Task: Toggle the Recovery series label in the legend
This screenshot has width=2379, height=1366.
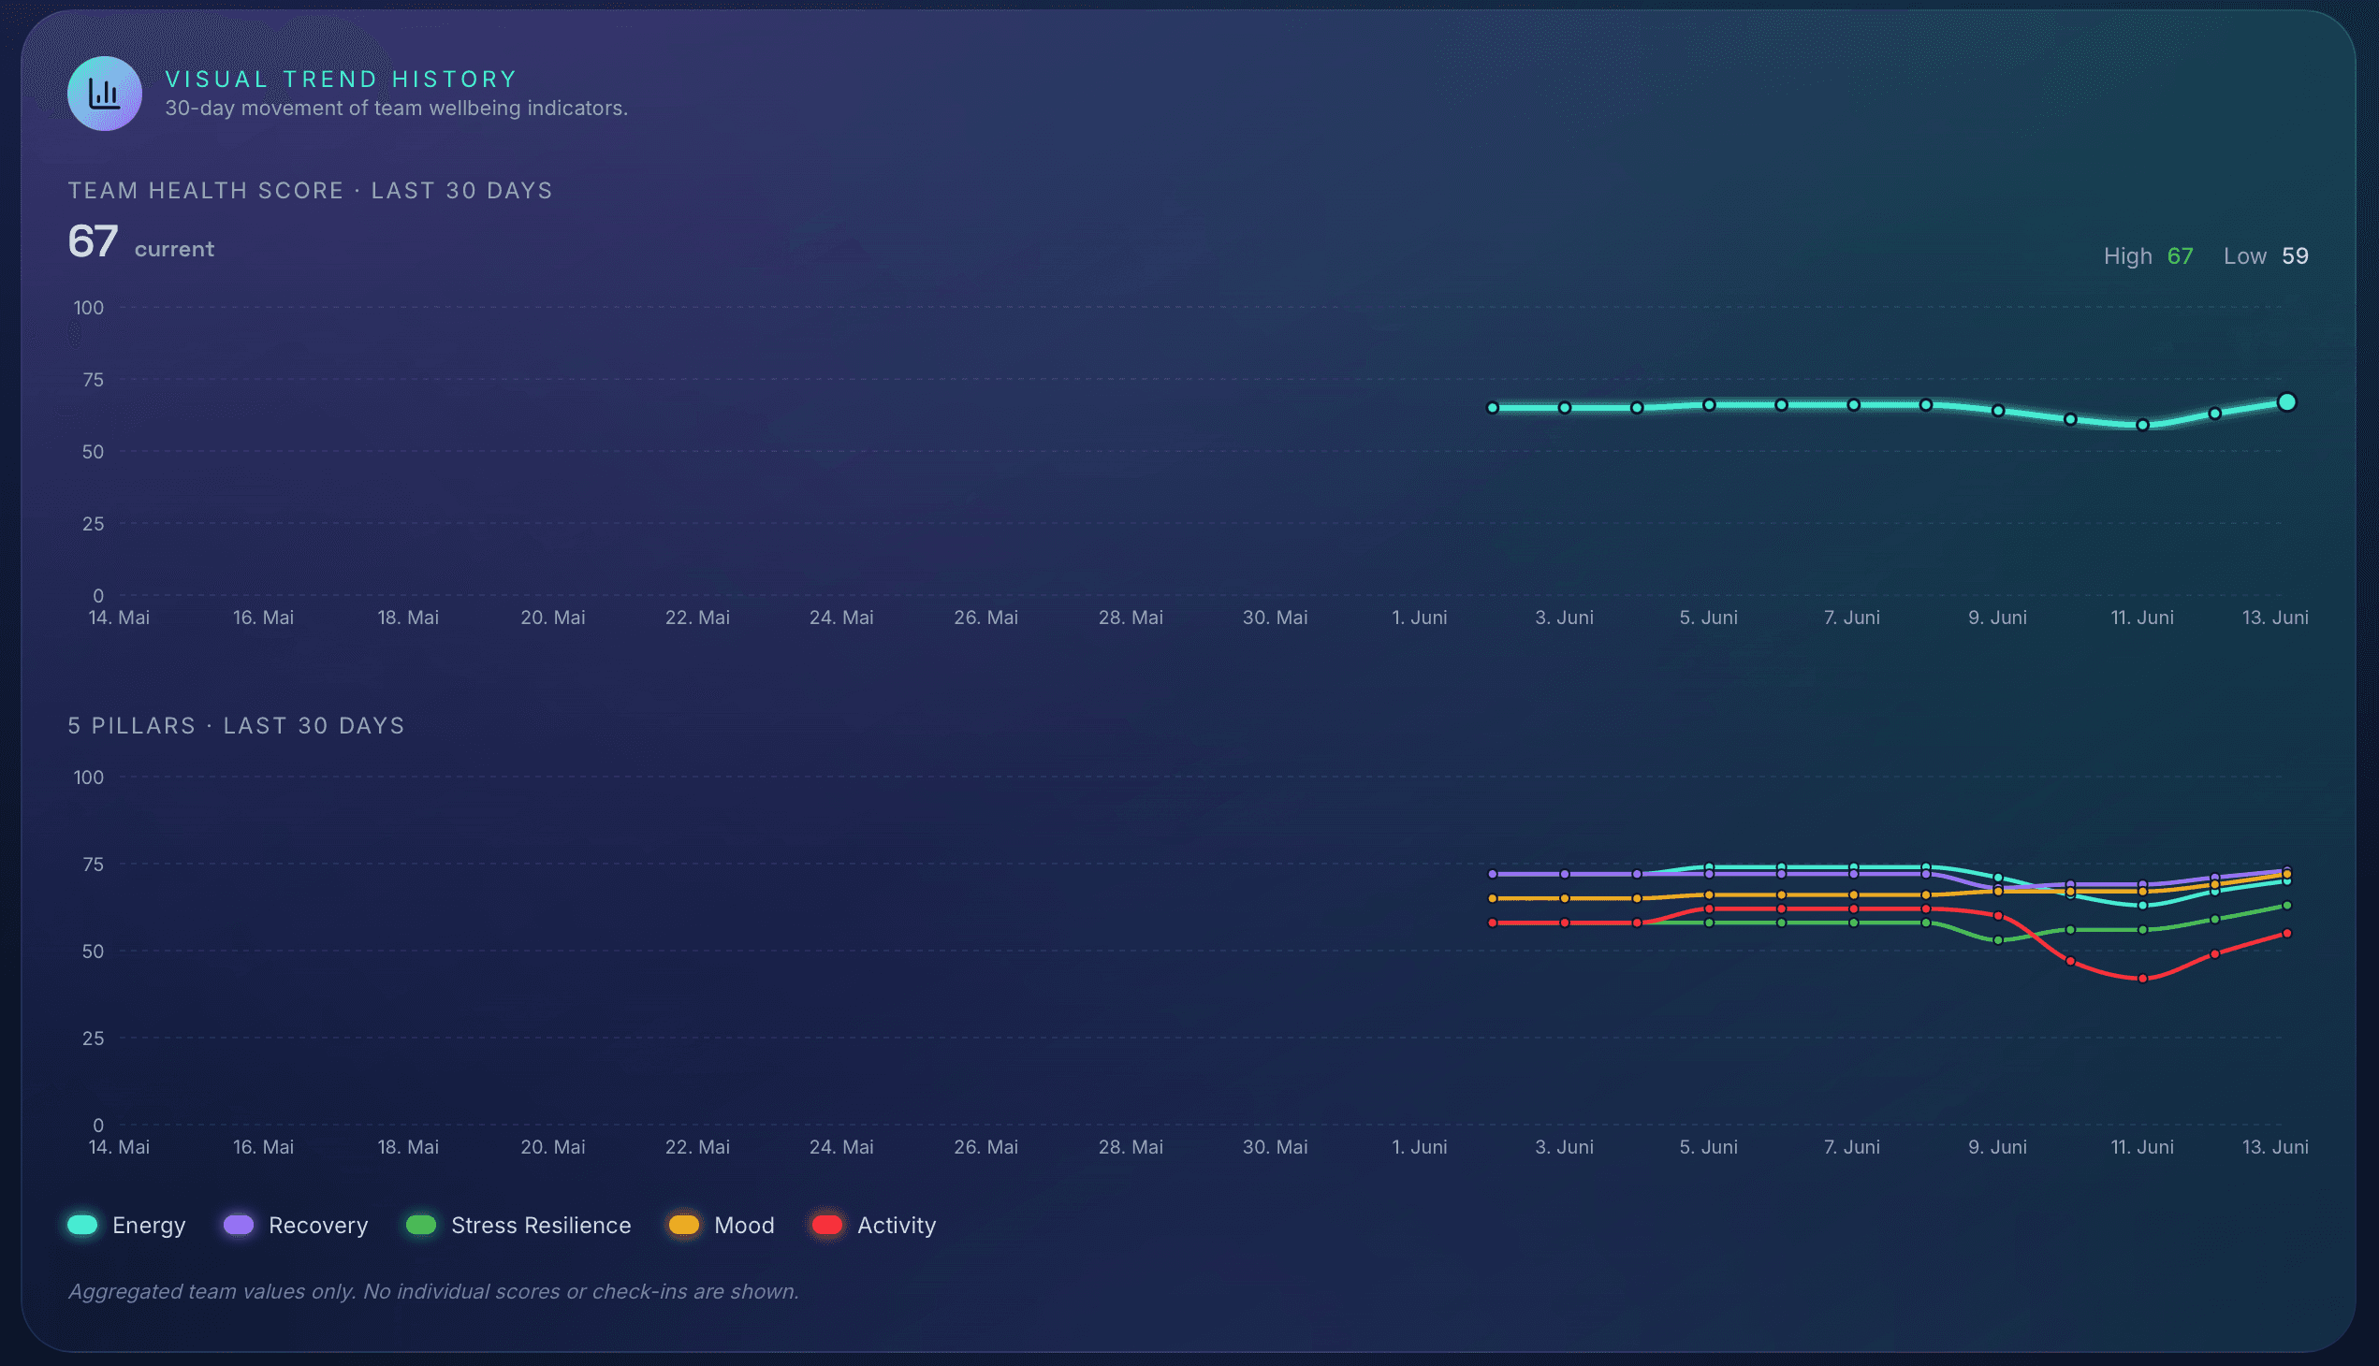Action: pyautogui.click(x=318, y=1226)
